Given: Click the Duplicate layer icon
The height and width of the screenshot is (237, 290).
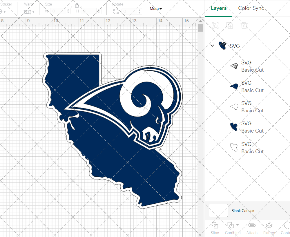Looking at the screenshot, I should point(230,25).
